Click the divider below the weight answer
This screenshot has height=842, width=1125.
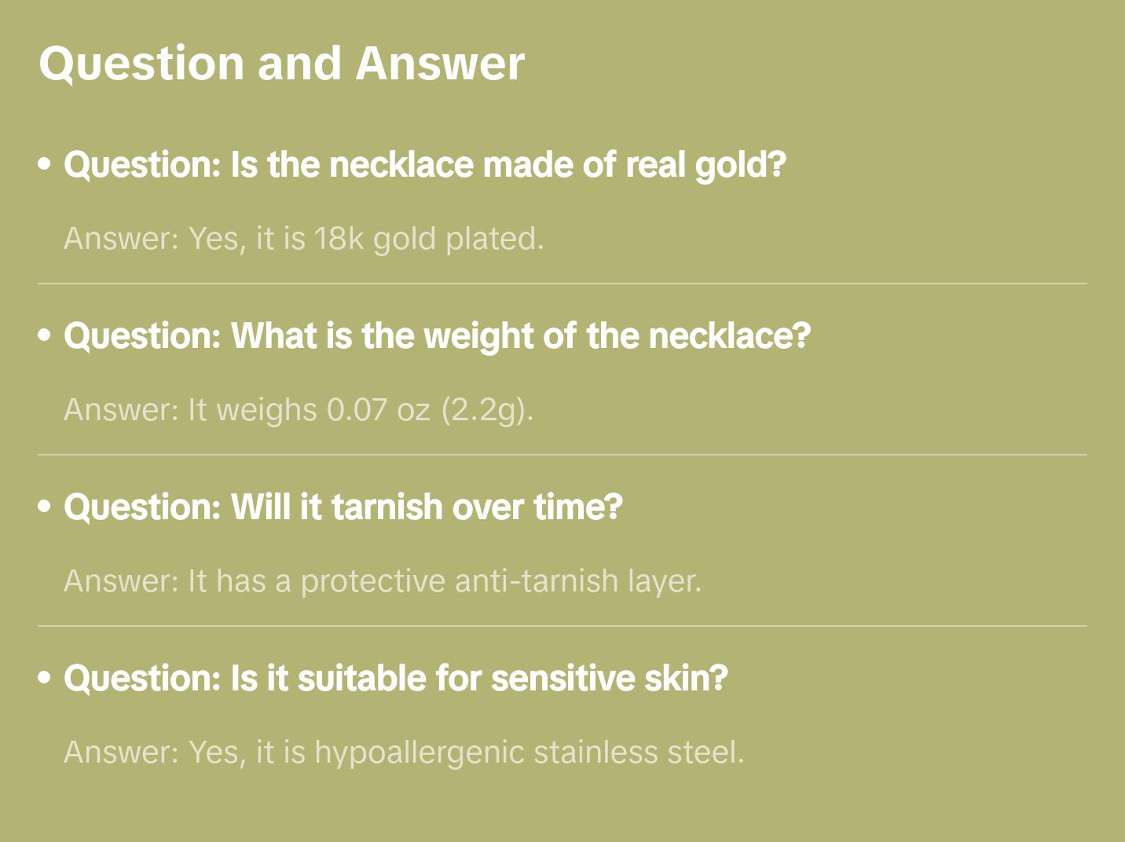tap(562, 455)
